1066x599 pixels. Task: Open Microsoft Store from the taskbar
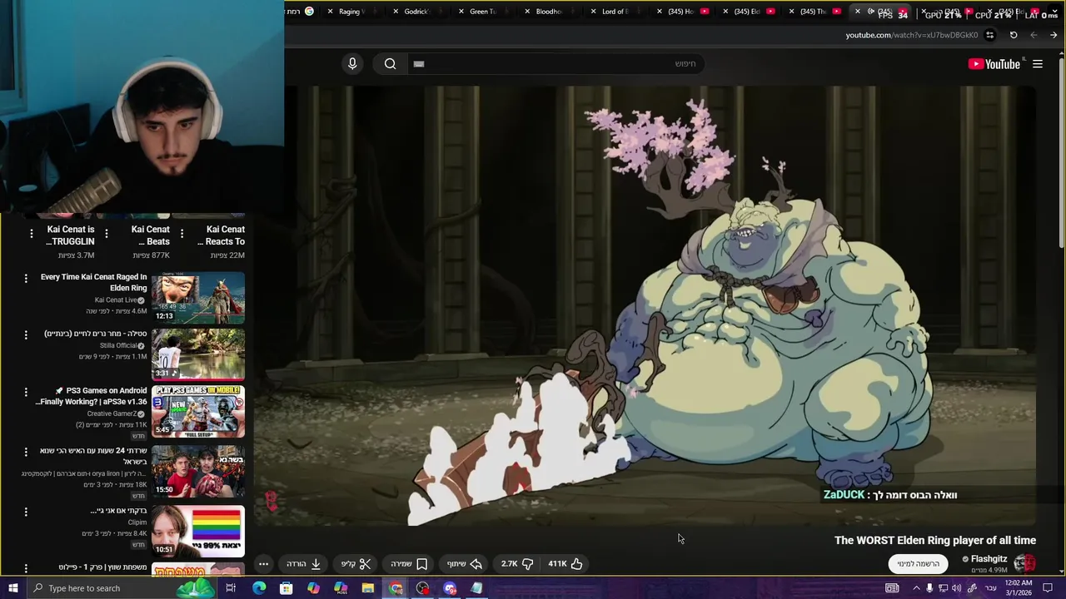(286, 588)
